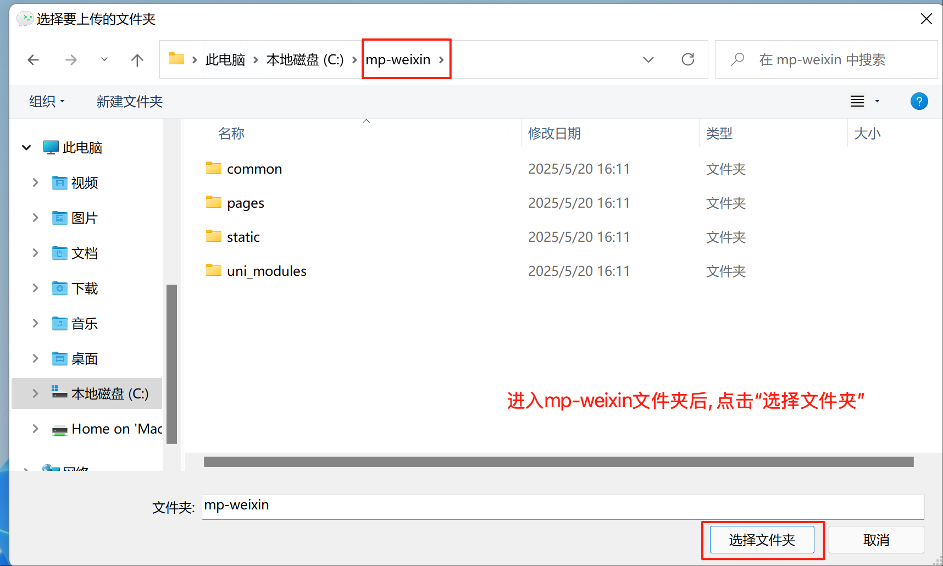943x566 pixels.
Task: Click the search box for mp-weixin
Action: (x=826, y=59)
